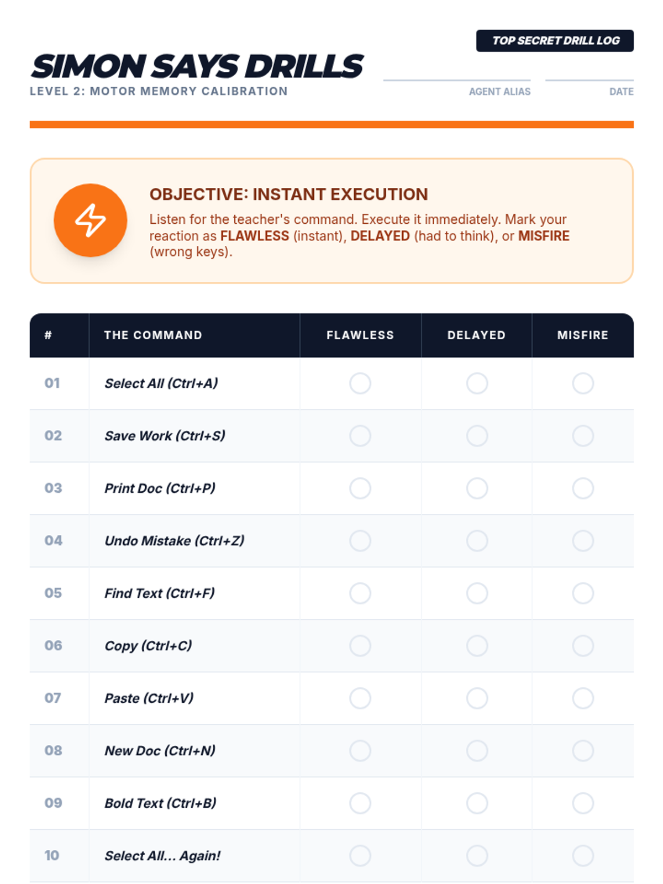Click the Simon Says Drills title
Image resolution: width=663 pixels, height=884 pixels.
197,66
